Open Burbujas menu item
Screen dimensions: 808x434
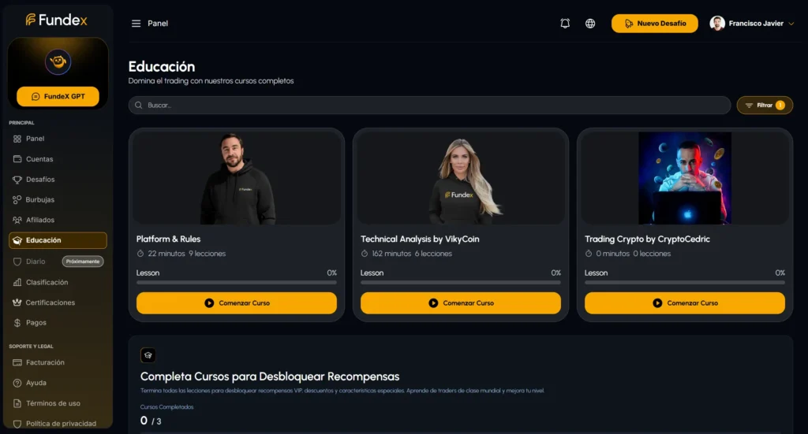click(39, 199)
